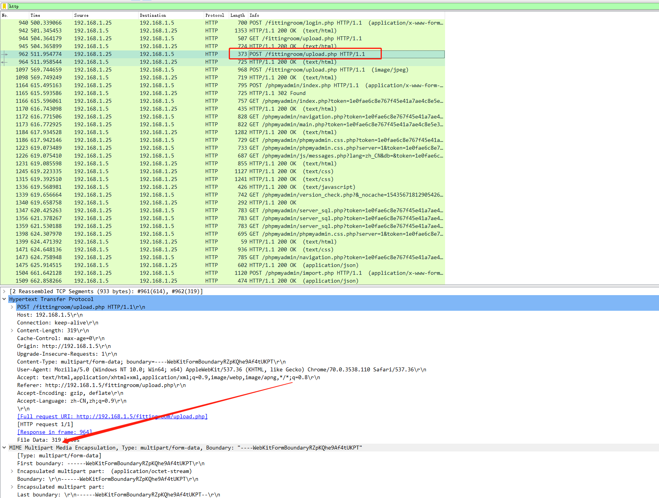This screenshot has height=498, width=659.
Task: Expand the POST /fittingroom/upload.php request line
Action: coord(12,307)
